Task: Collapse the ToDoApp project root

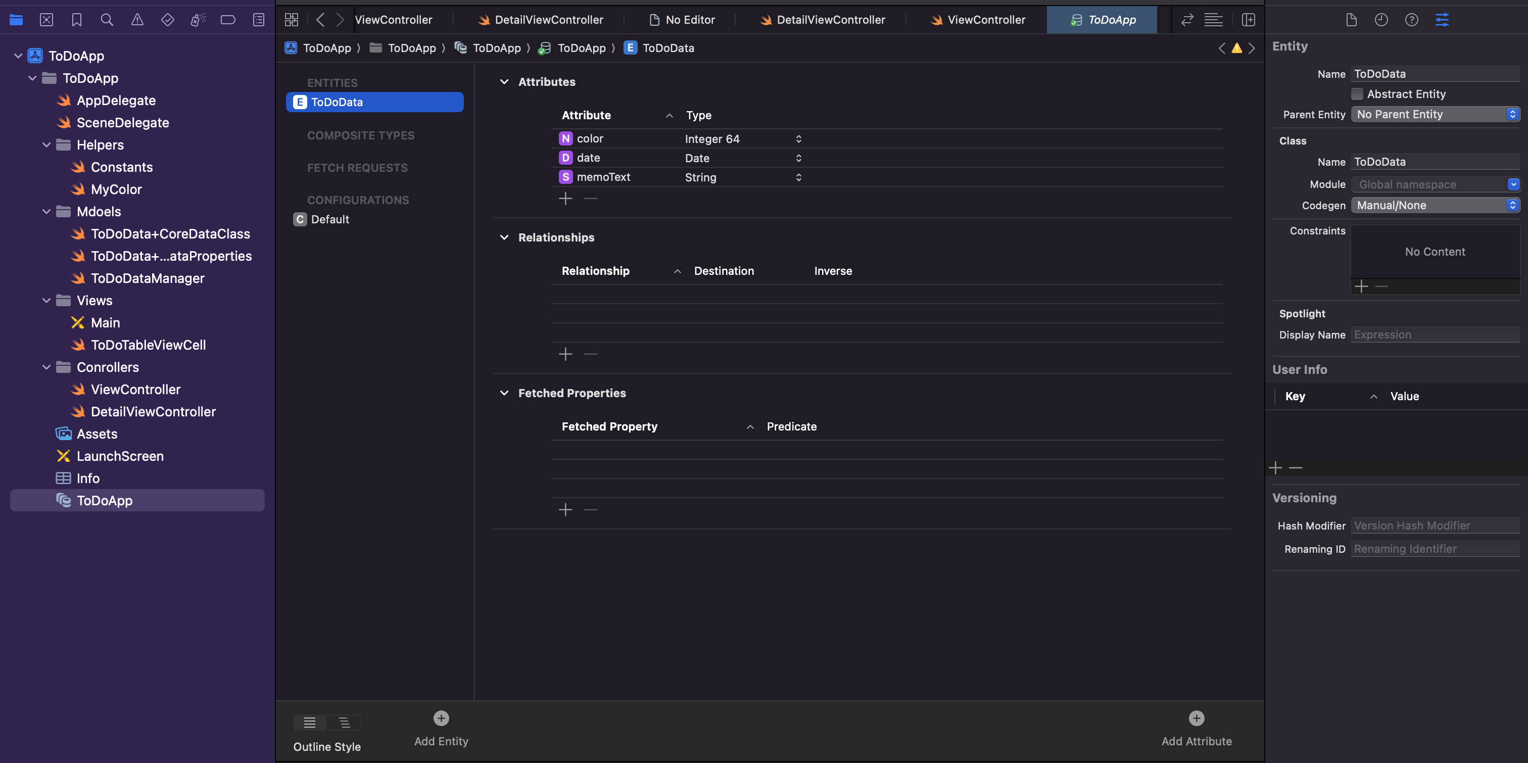Action: (18, 56)
